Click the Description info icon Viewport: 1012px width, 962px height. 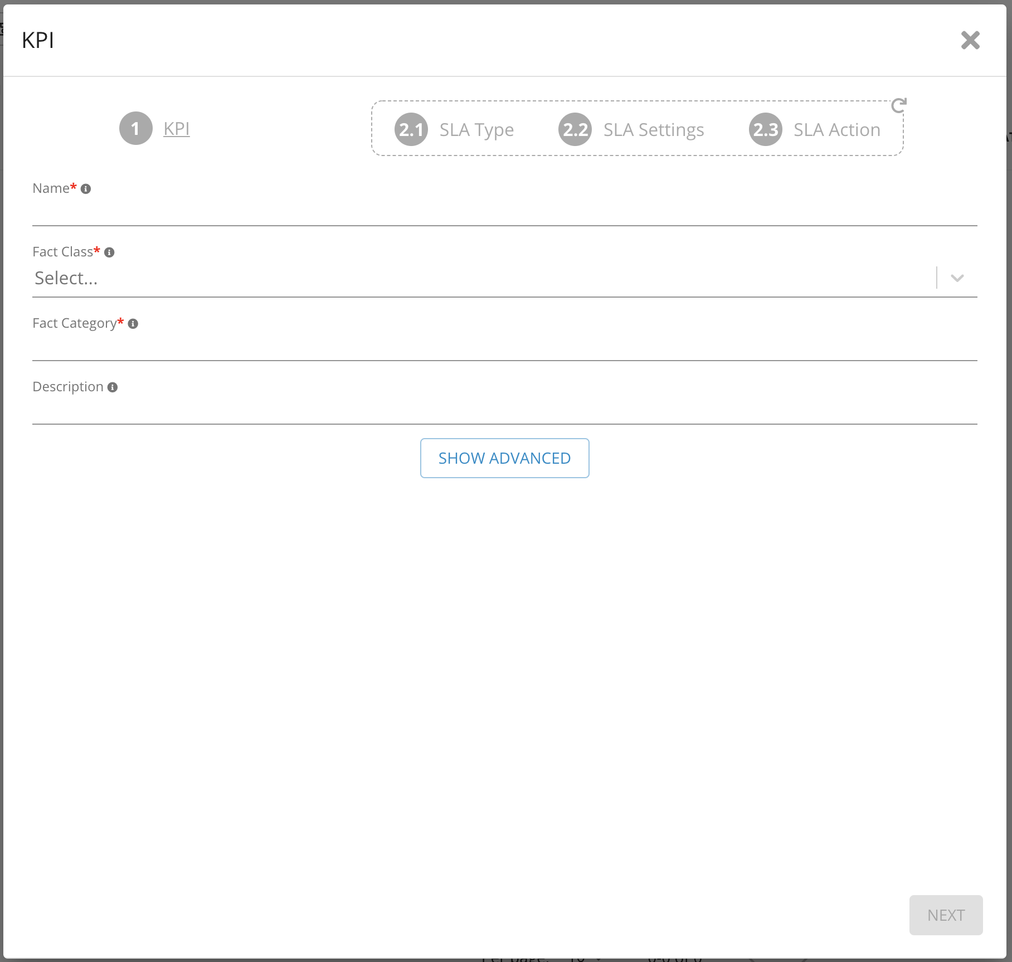pyautogui.click(x=113, y=387)
